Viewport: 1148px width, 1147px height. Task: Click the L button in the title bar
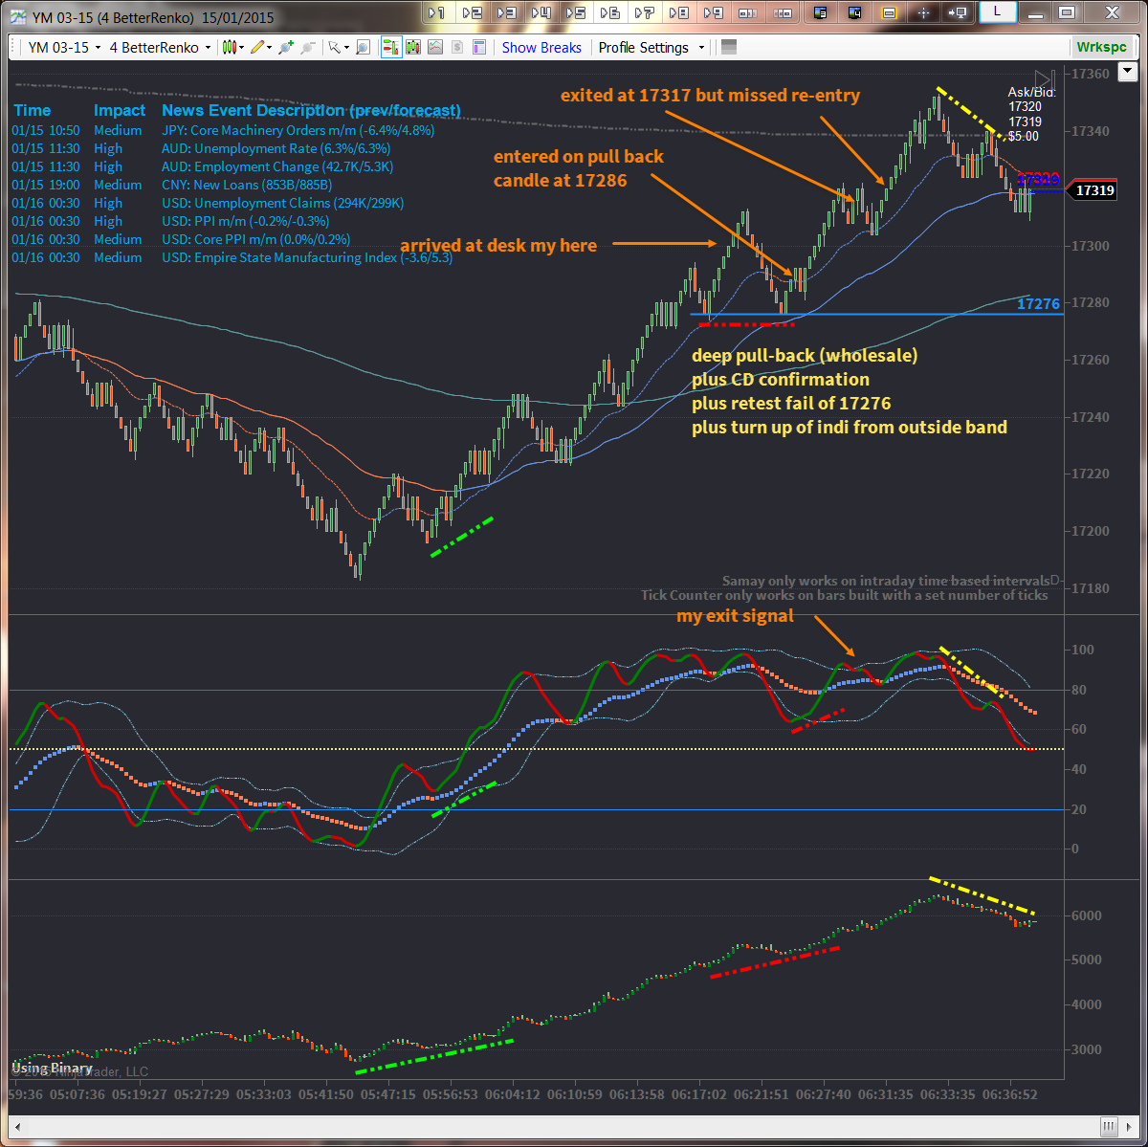[998, 11]
